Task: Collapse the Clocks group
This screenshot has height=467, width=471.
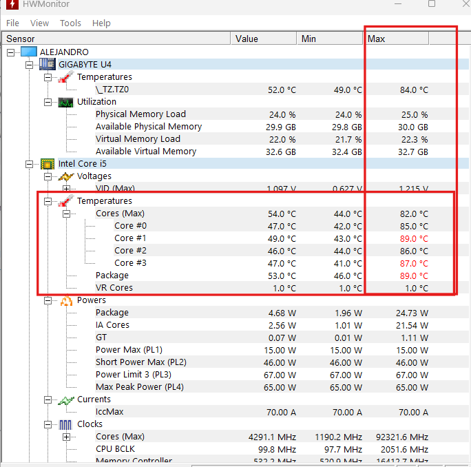Action: pyautogui.click(x=48, y=424)
